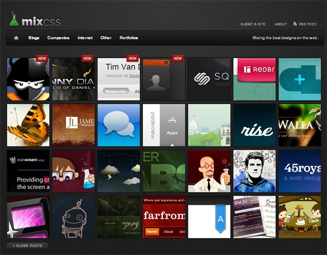Open the ninja character thumbnail

point(28,79)
